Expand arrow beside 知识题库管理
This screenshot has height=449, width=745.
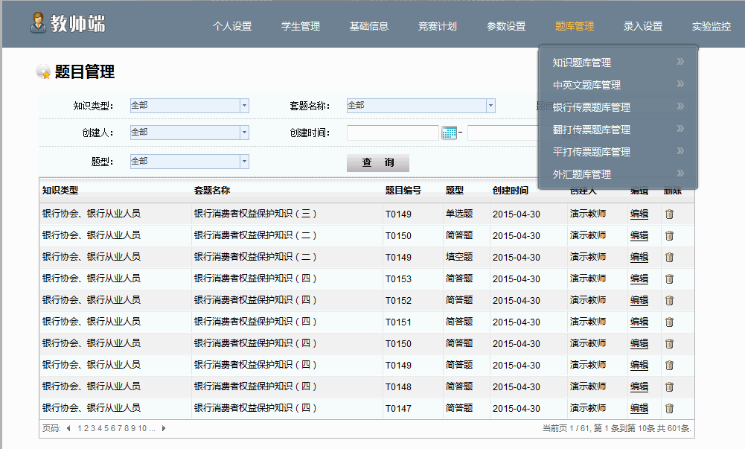tap(680, 61)
